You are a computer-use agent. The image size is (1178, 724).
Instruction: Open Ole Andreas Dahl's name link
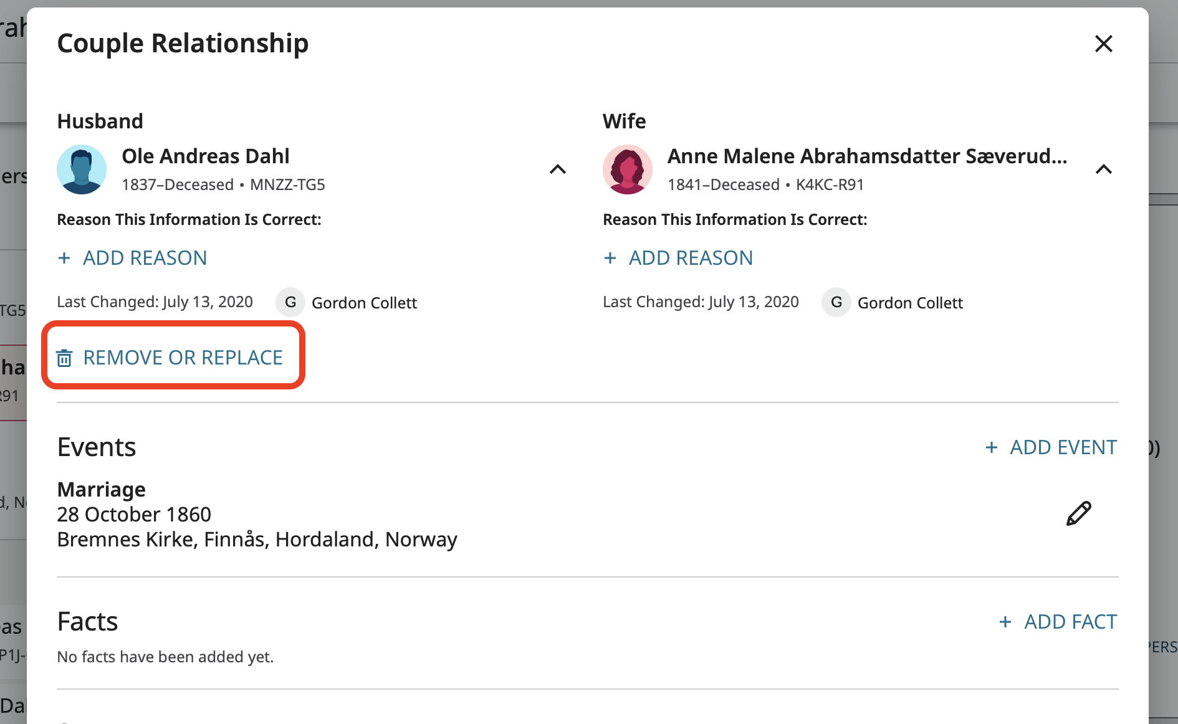click(206, 156)
